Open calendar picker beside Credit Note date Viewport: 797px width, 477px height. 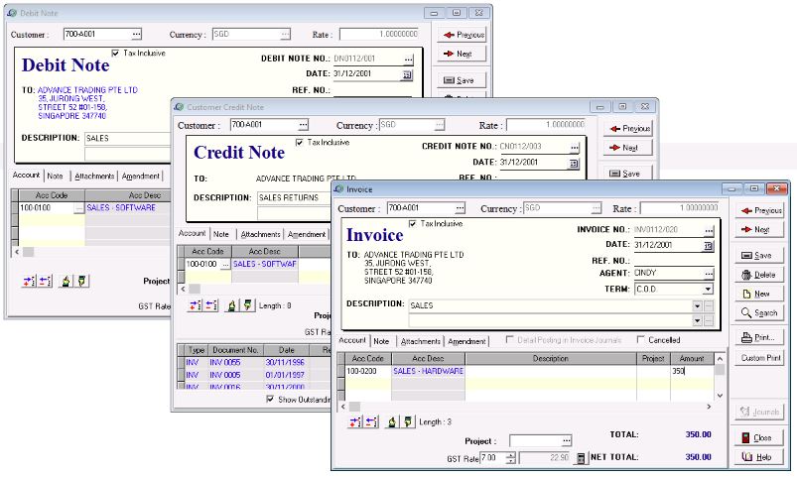[574, 164]
